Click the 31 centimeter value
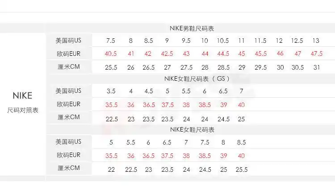Screen dimensions: 335x186 pos(316,67)
